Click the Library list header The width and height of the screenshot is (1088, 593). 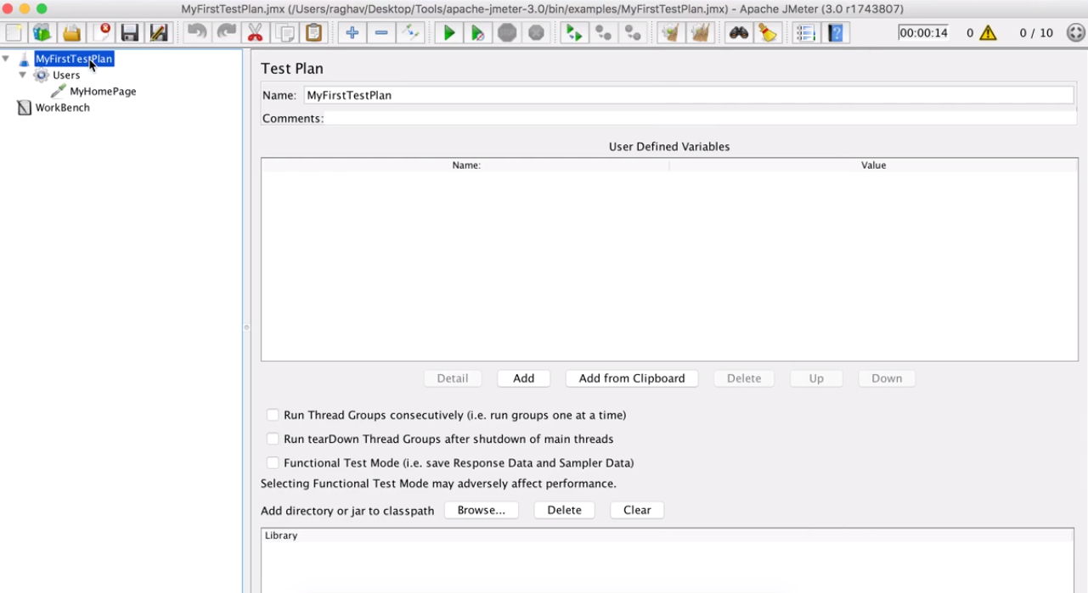pyautogui.click(x=668, y=535)
